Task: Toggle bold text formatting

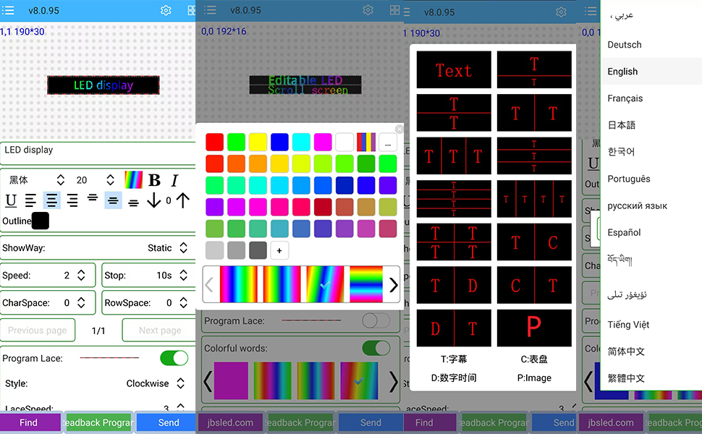Action: tap(154, 180)
